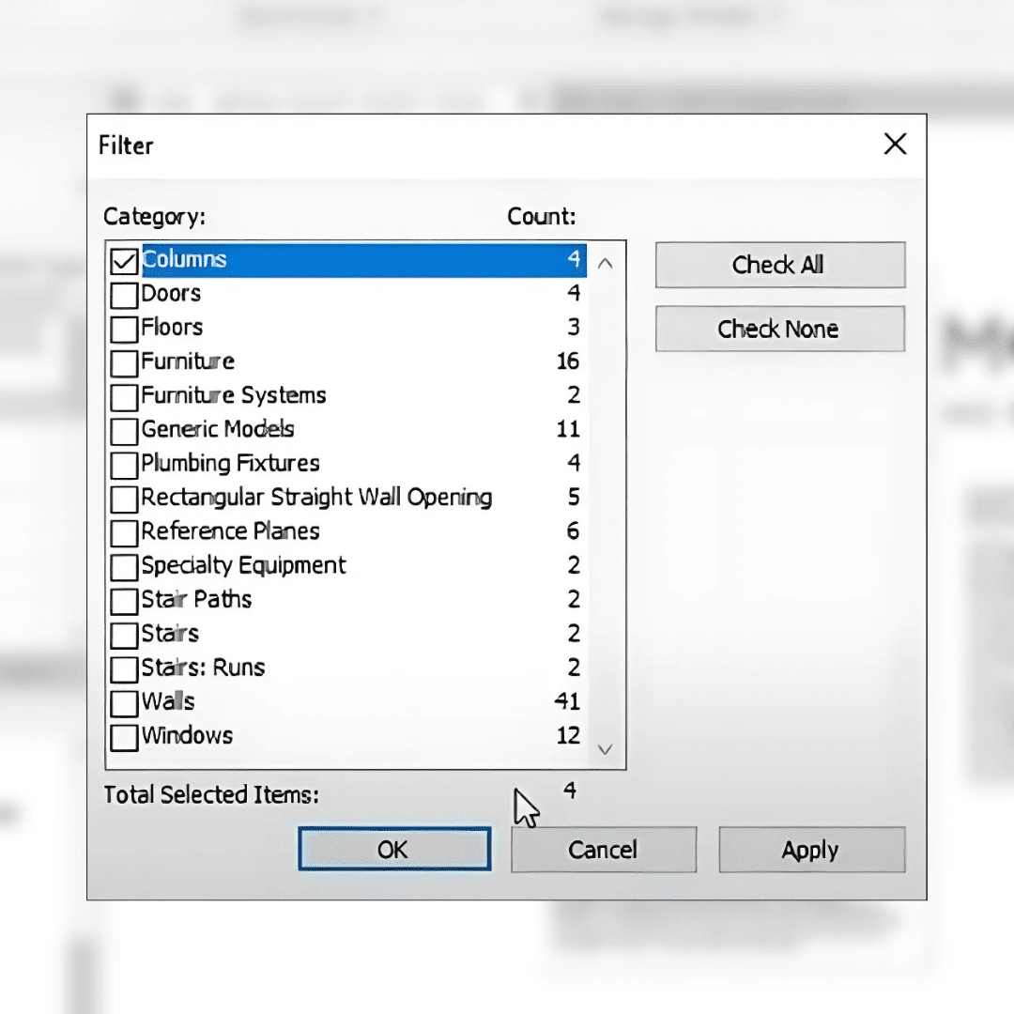The image size is (1014, 1014).
Task: Apply the filter selection
Action: 811,850
